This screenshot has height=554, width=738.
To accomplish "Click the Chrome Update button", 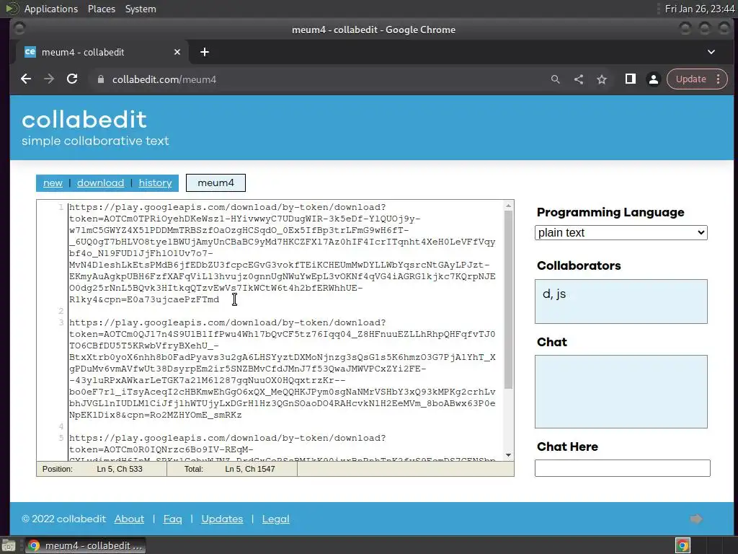I will coord(690,79).
